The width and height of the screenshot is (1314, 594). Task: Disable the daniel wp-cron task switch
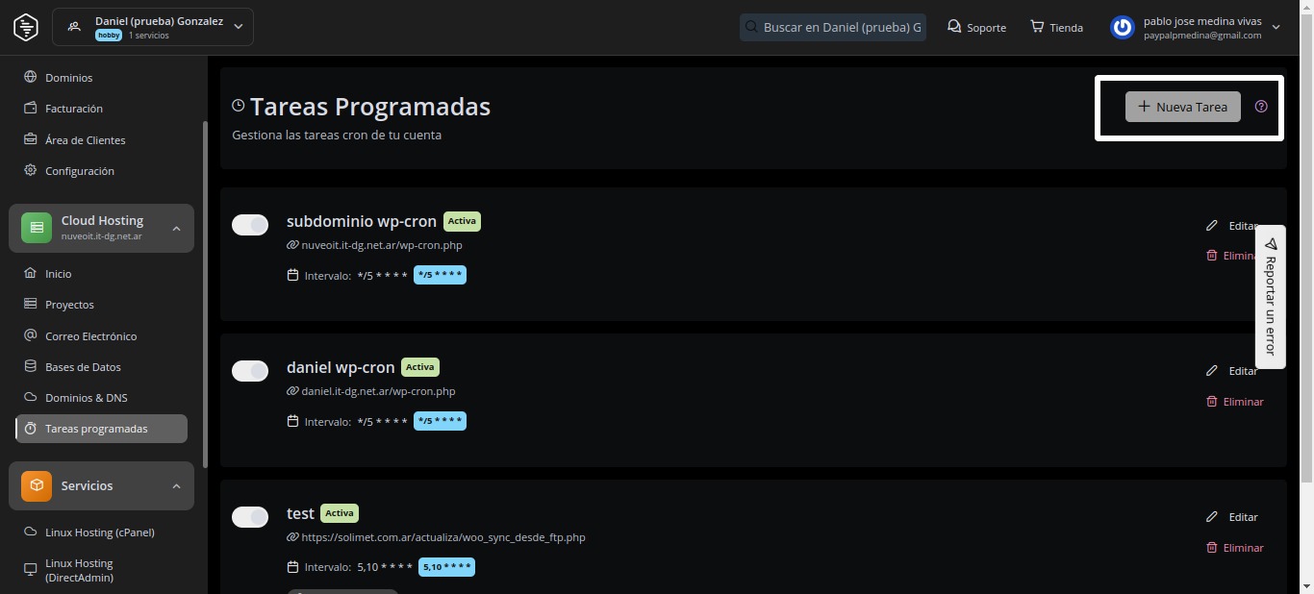250,371
